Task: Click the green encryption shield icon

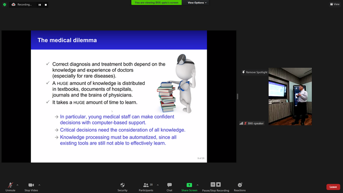Action: click(4, 5)
